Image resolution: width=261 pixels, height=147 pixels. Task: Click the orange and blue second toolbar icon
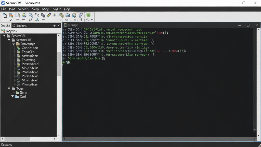[x=11, y=15]
